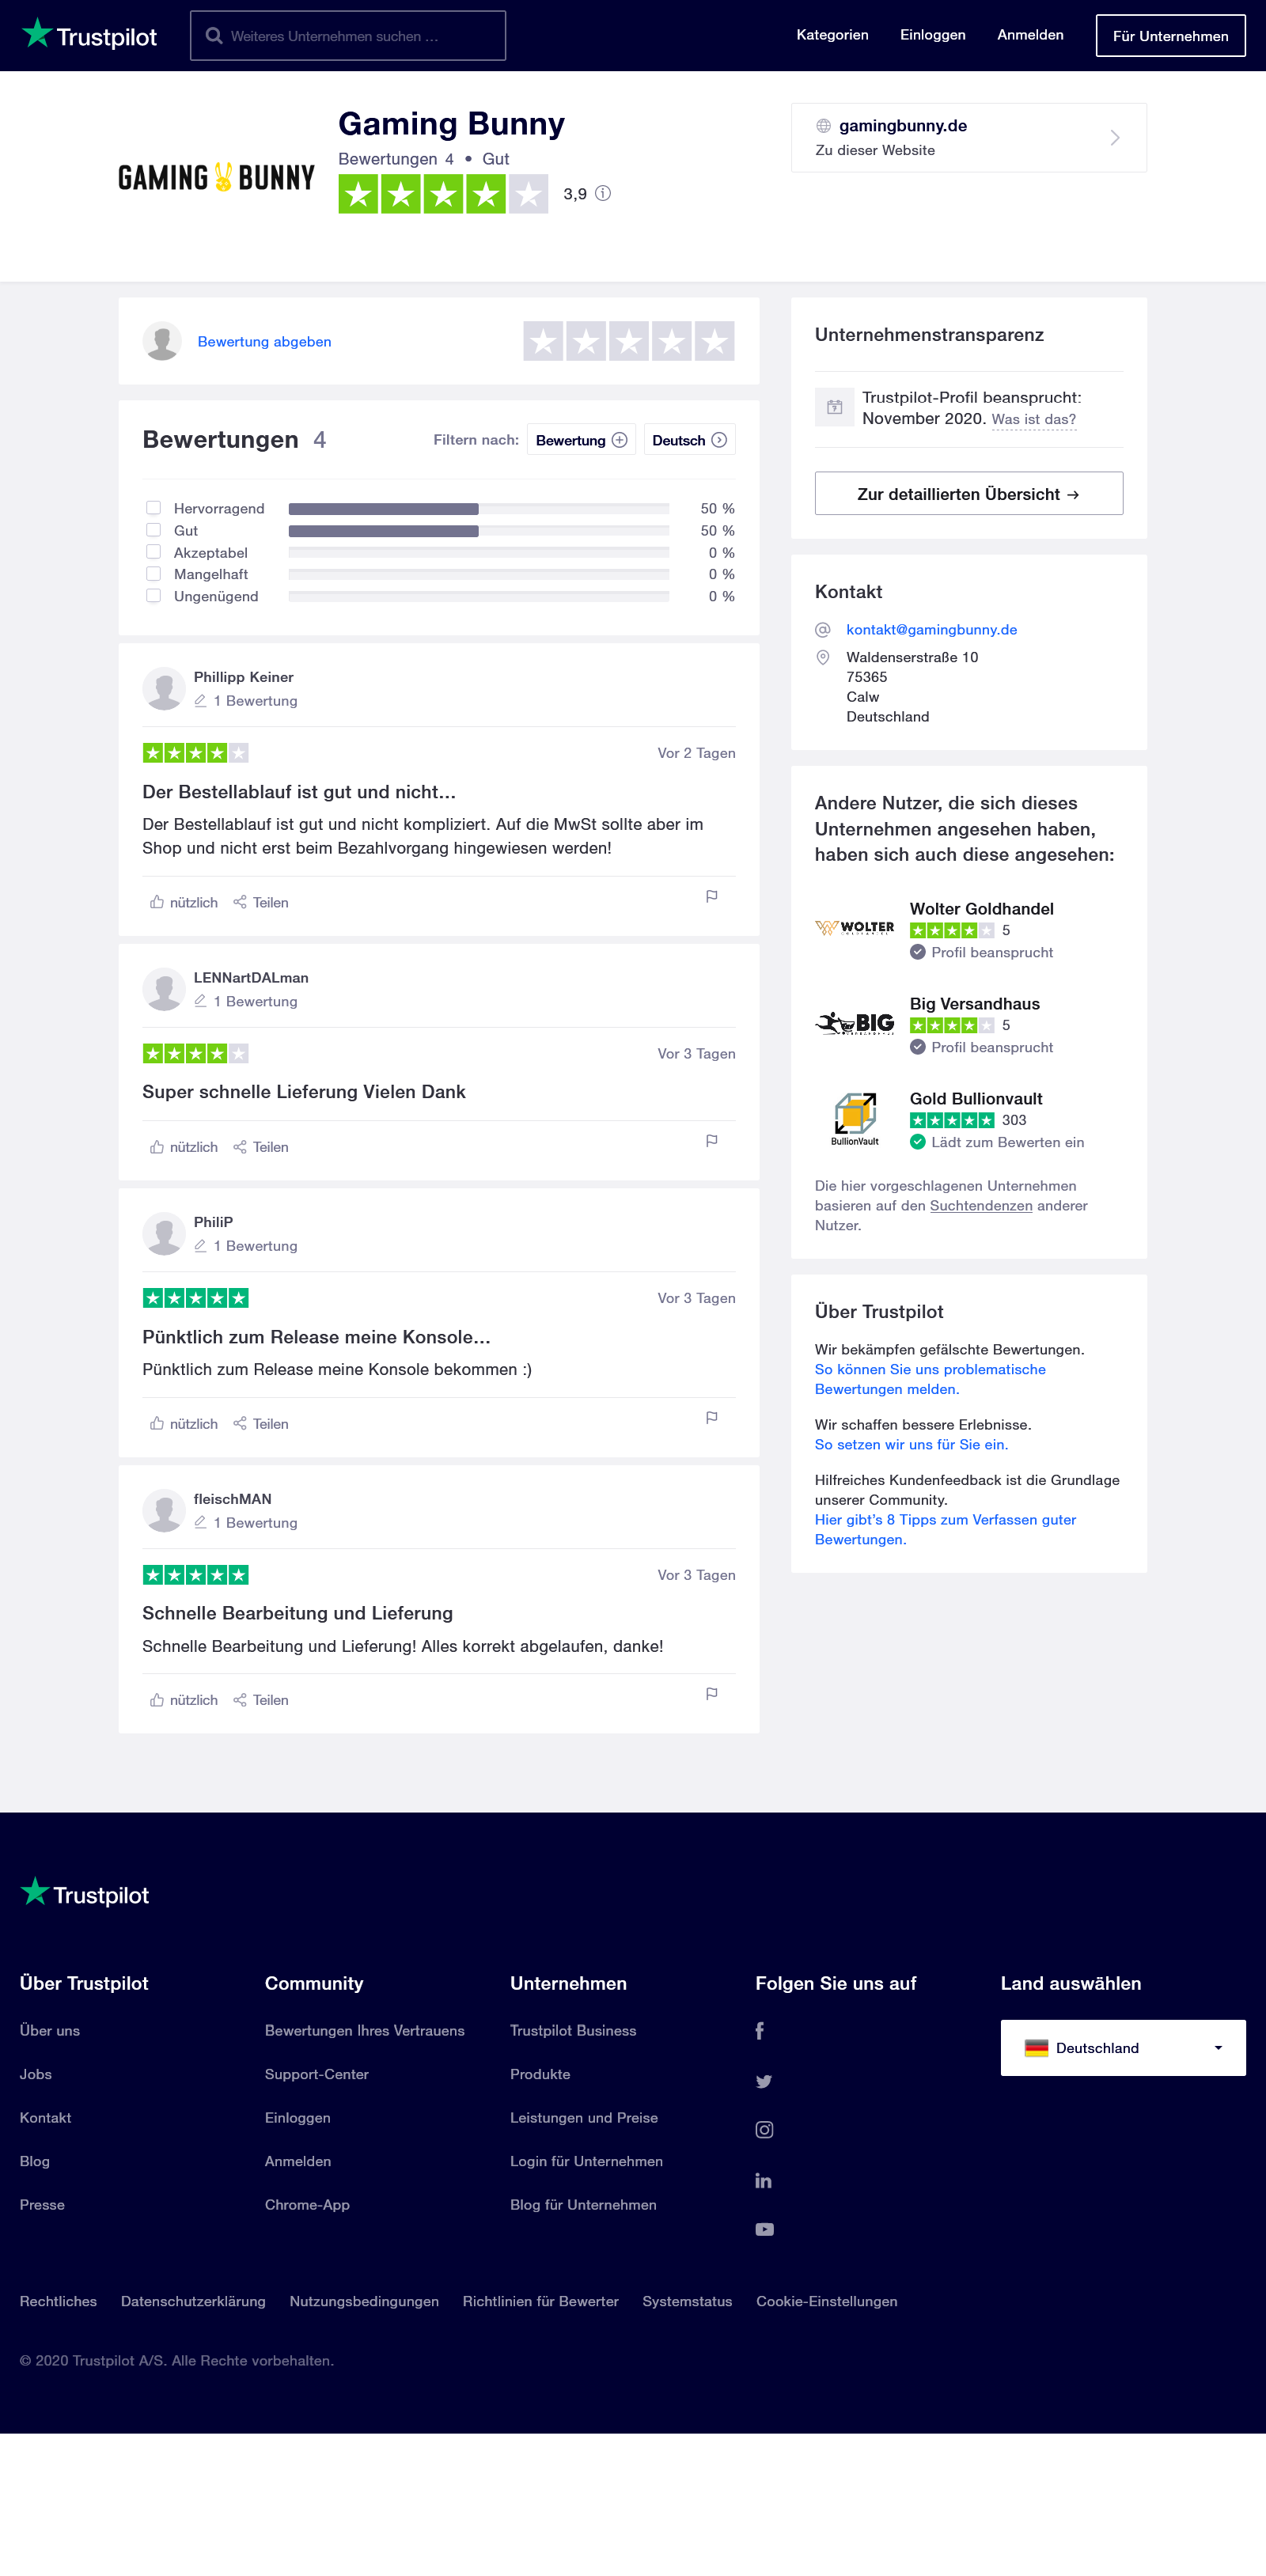
Task: Open Trustpilot Twitter page icon
Action: 764,2081
